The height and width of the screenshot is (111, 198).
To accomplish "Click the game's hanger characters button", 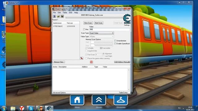I will click(x=121, y=100).
